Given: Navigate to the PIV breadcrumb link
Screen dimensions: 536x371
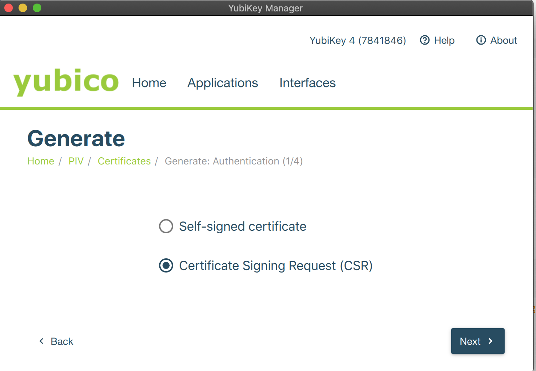Looking at the screenshot, I should point(76,161).
